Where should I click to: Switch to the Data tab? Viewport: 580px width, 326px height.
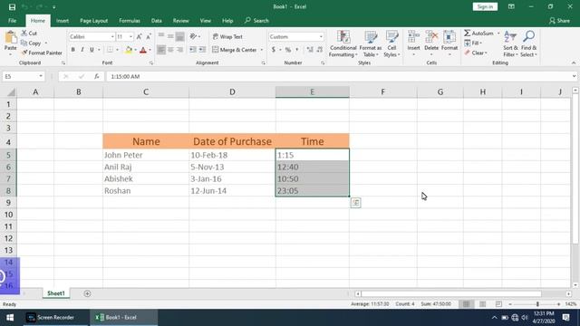coord(157,21)
